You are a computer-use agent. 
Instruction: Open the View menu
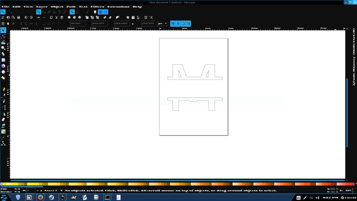pyautogui.click(x=28, y=7)
